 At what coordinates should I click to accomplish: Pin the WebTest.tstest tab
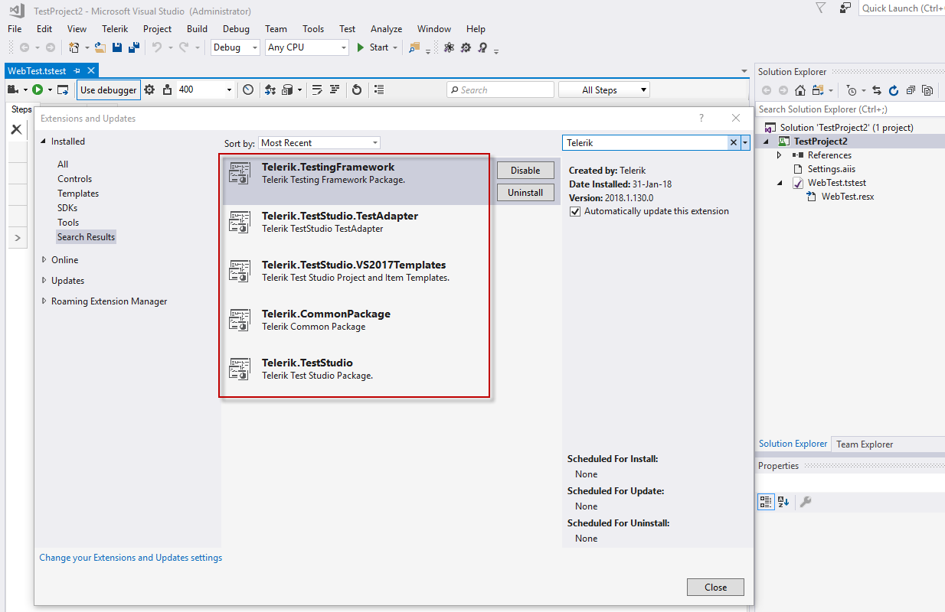click(77, 70)
